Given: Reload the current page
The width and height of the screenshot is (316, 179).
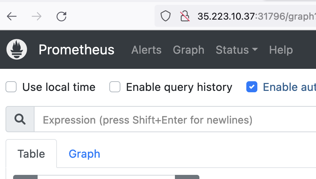Looking at the screenshot, I should (61, 16).
